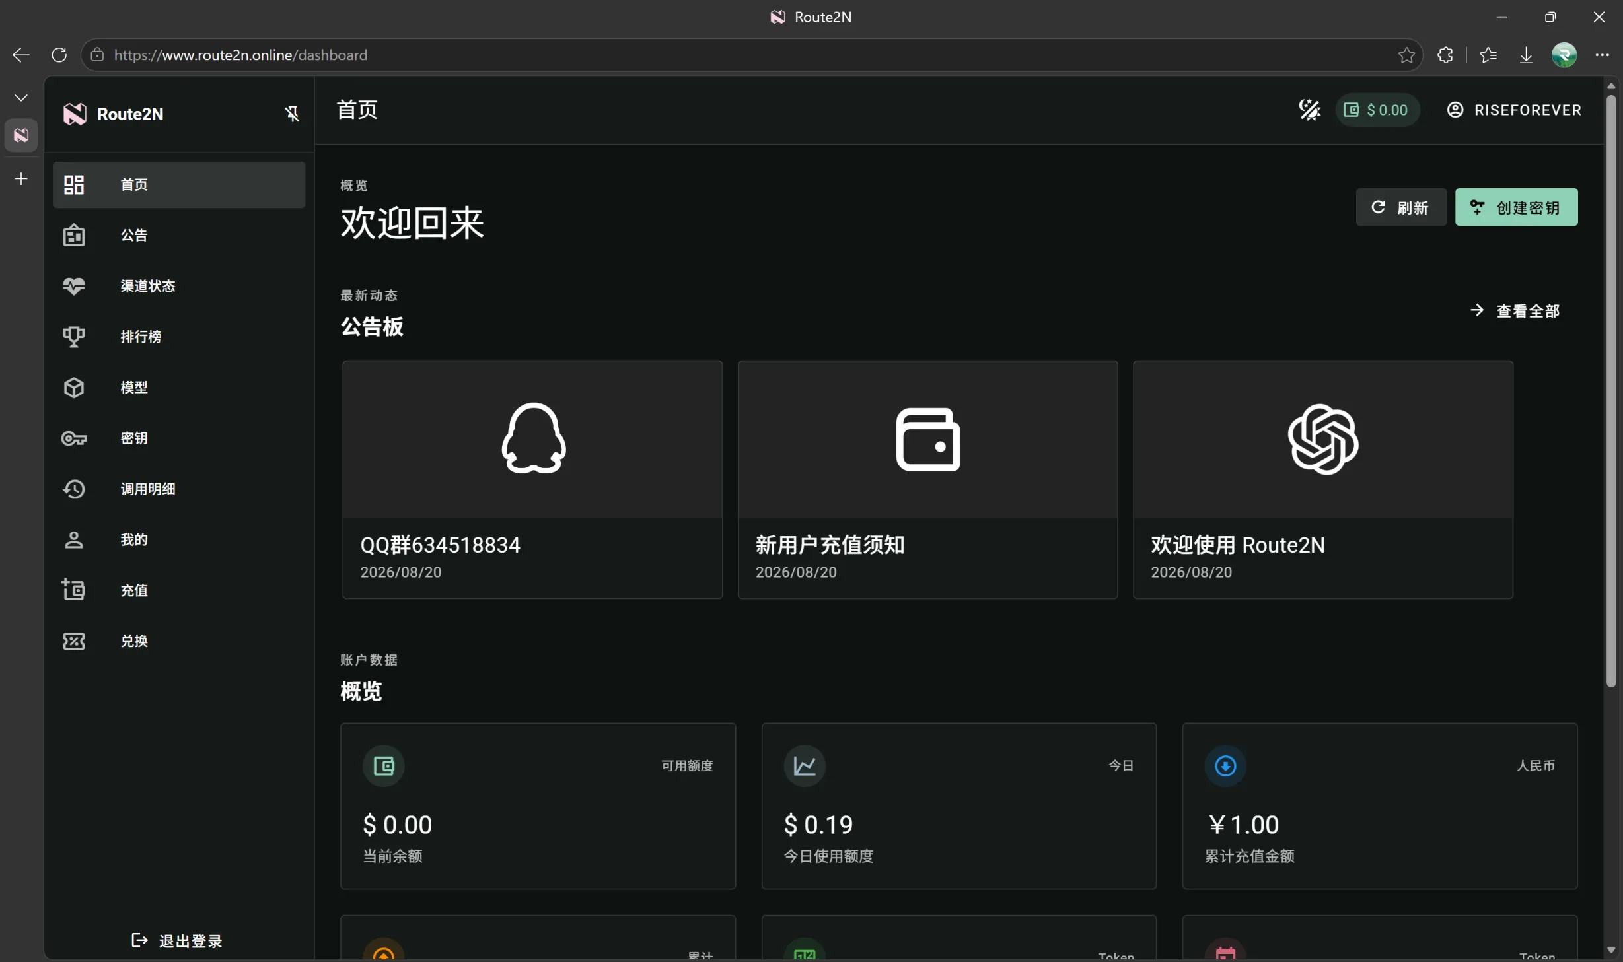Open 模型 models in the sidebar

(x=179, y=388)
